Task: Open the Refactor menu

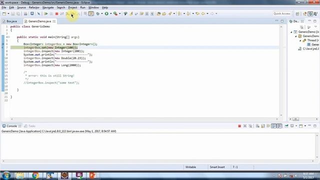Action: point(34,7)
